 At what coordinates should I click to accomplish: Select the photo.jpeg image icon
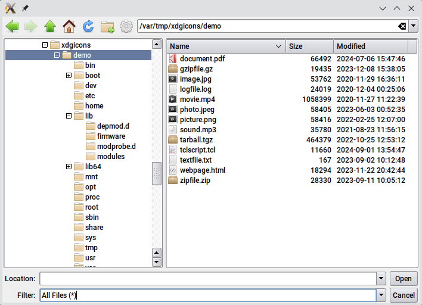173,109
